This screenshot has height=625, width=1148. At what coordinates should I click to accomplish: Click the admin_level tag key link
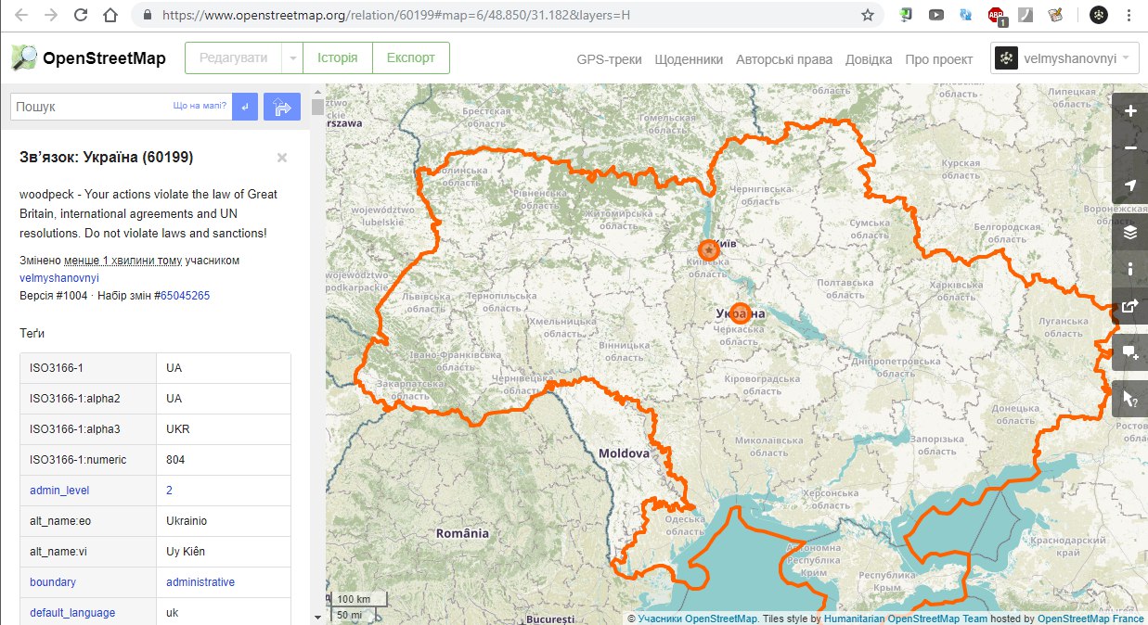pos(59,490)
